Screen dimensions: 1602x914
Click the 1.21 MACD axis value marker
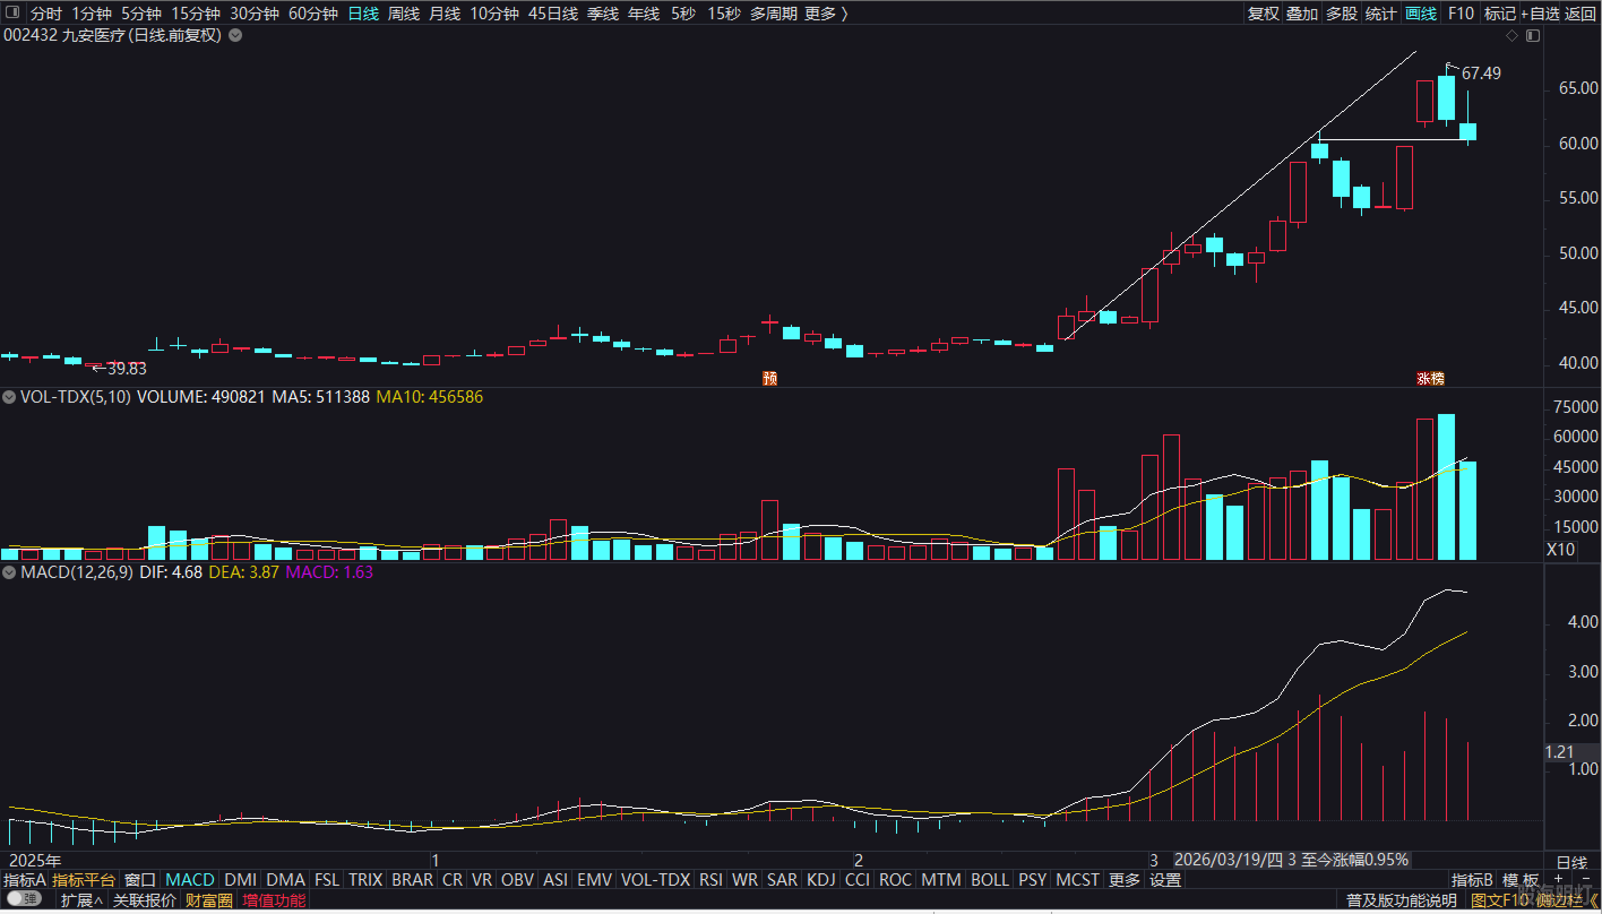point(1561,752)
